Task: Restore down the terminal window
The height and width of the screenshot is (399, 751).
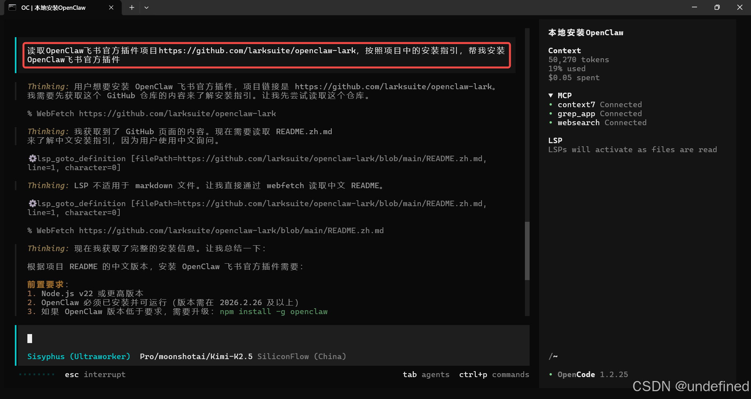Action: coord(717,7)
